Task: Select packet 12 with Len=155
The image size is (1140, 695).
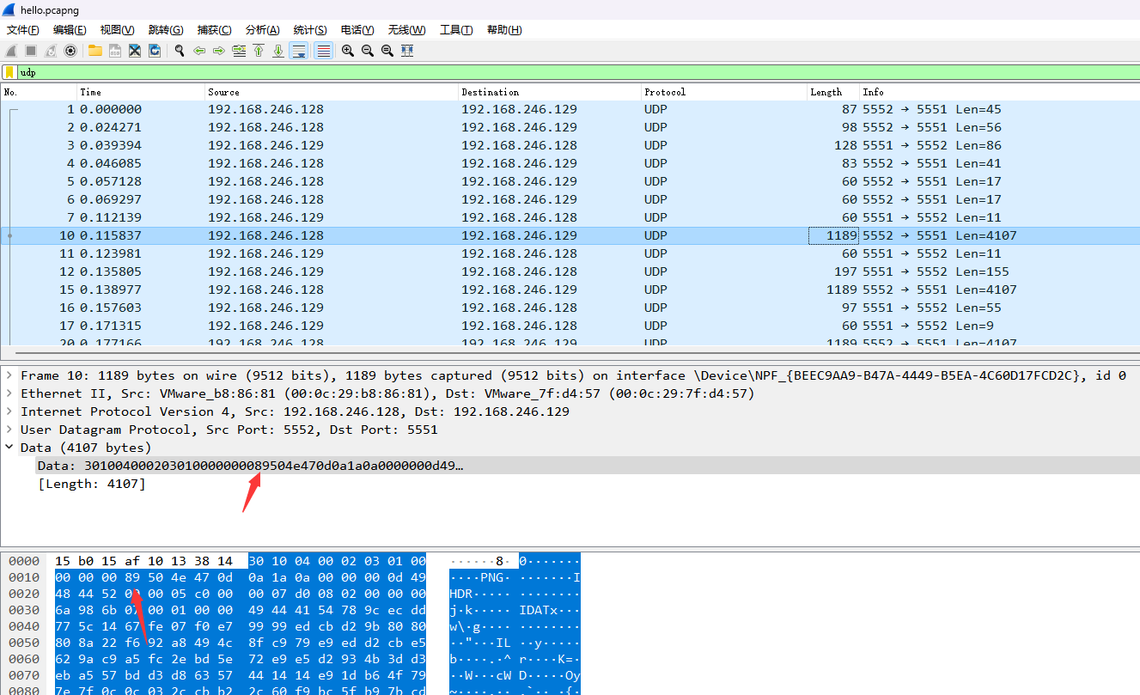Action: tap(570, 271)
